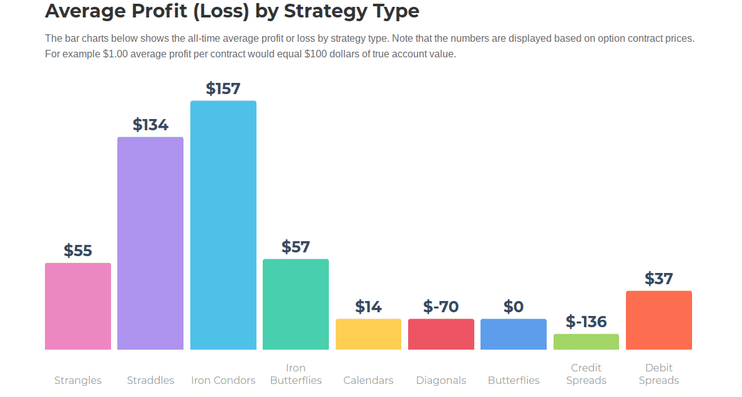Click the orange Debit Spreads bar
This screenshot has height=397, width=742.
pos(659,320)
